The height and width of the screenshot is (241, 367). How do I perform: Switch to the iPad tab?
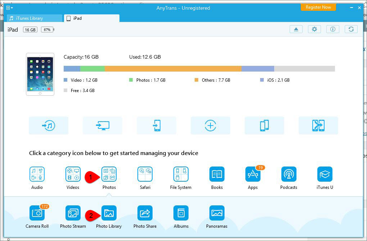coord(92,18)
